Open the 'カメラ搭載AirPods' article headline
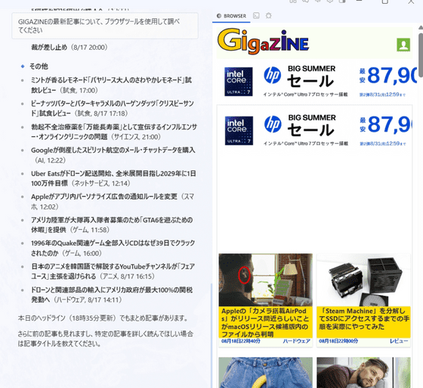The height and width of the screenshot is (388, 423). pos(265,322)
